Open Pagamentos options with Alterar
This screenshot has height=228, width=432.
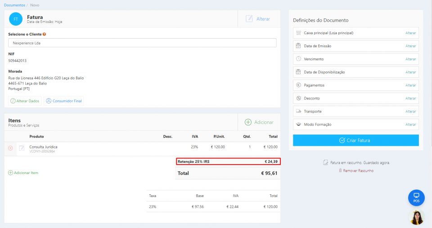point(410,85)
